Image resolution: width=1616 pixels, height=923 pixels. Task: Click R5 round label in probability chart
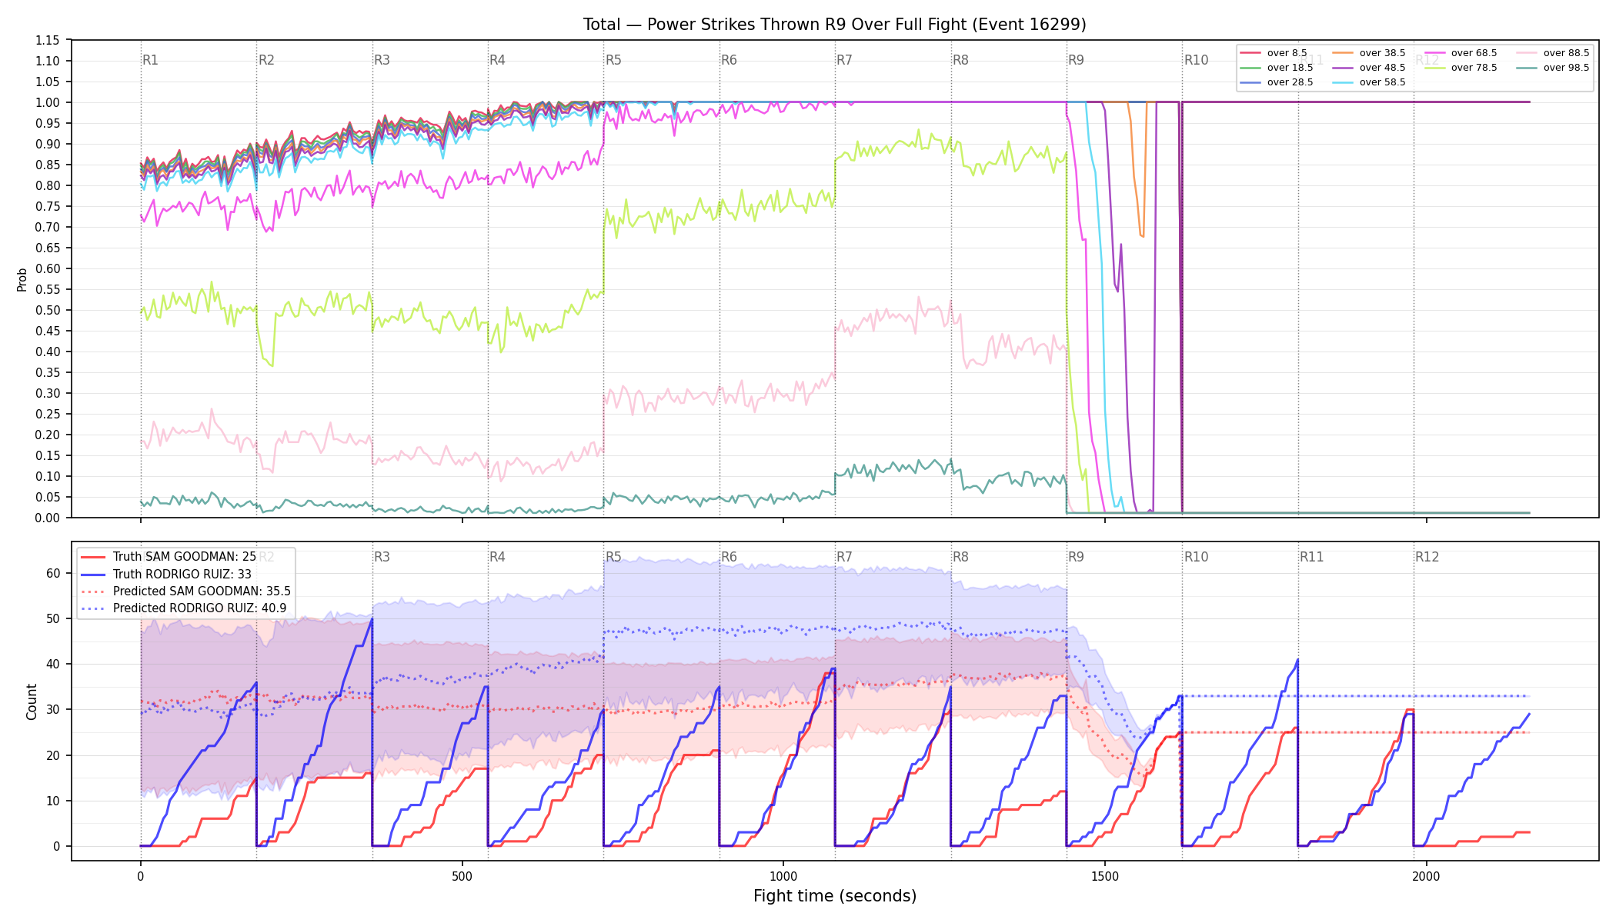click(613, 60)
